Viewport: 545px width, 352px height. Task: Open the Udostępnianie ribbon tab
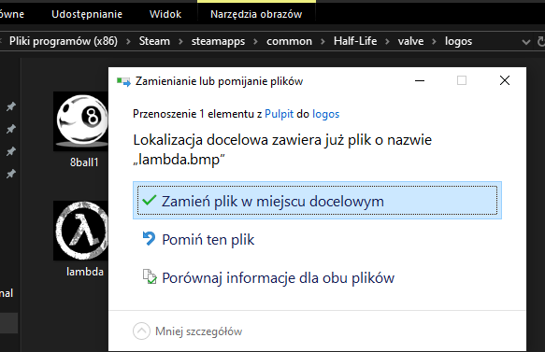[87, 14]
